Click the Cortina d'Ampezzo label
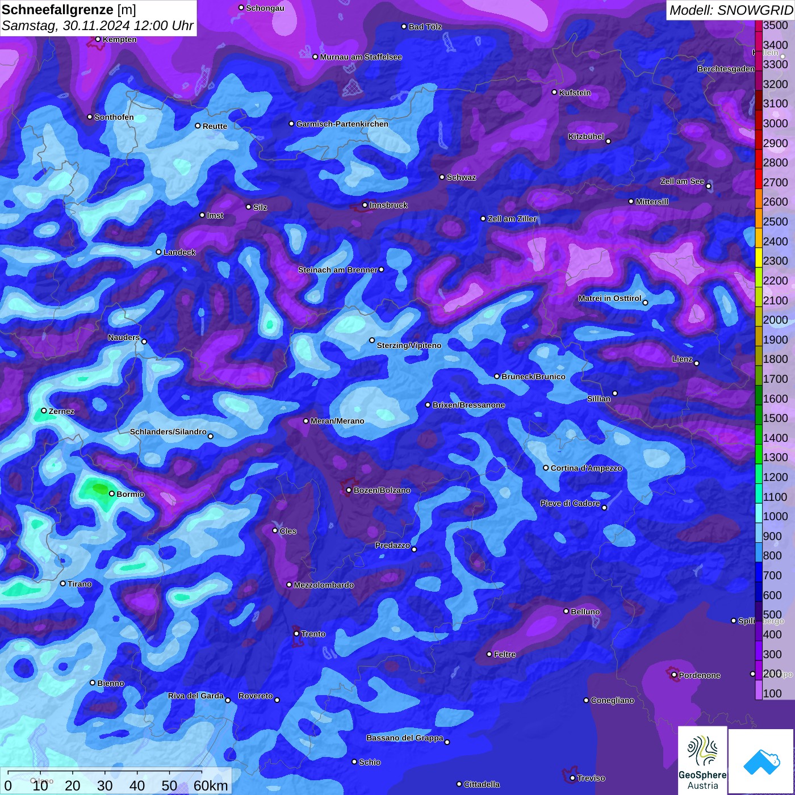 pyautogui.click(x=586, y=468)
